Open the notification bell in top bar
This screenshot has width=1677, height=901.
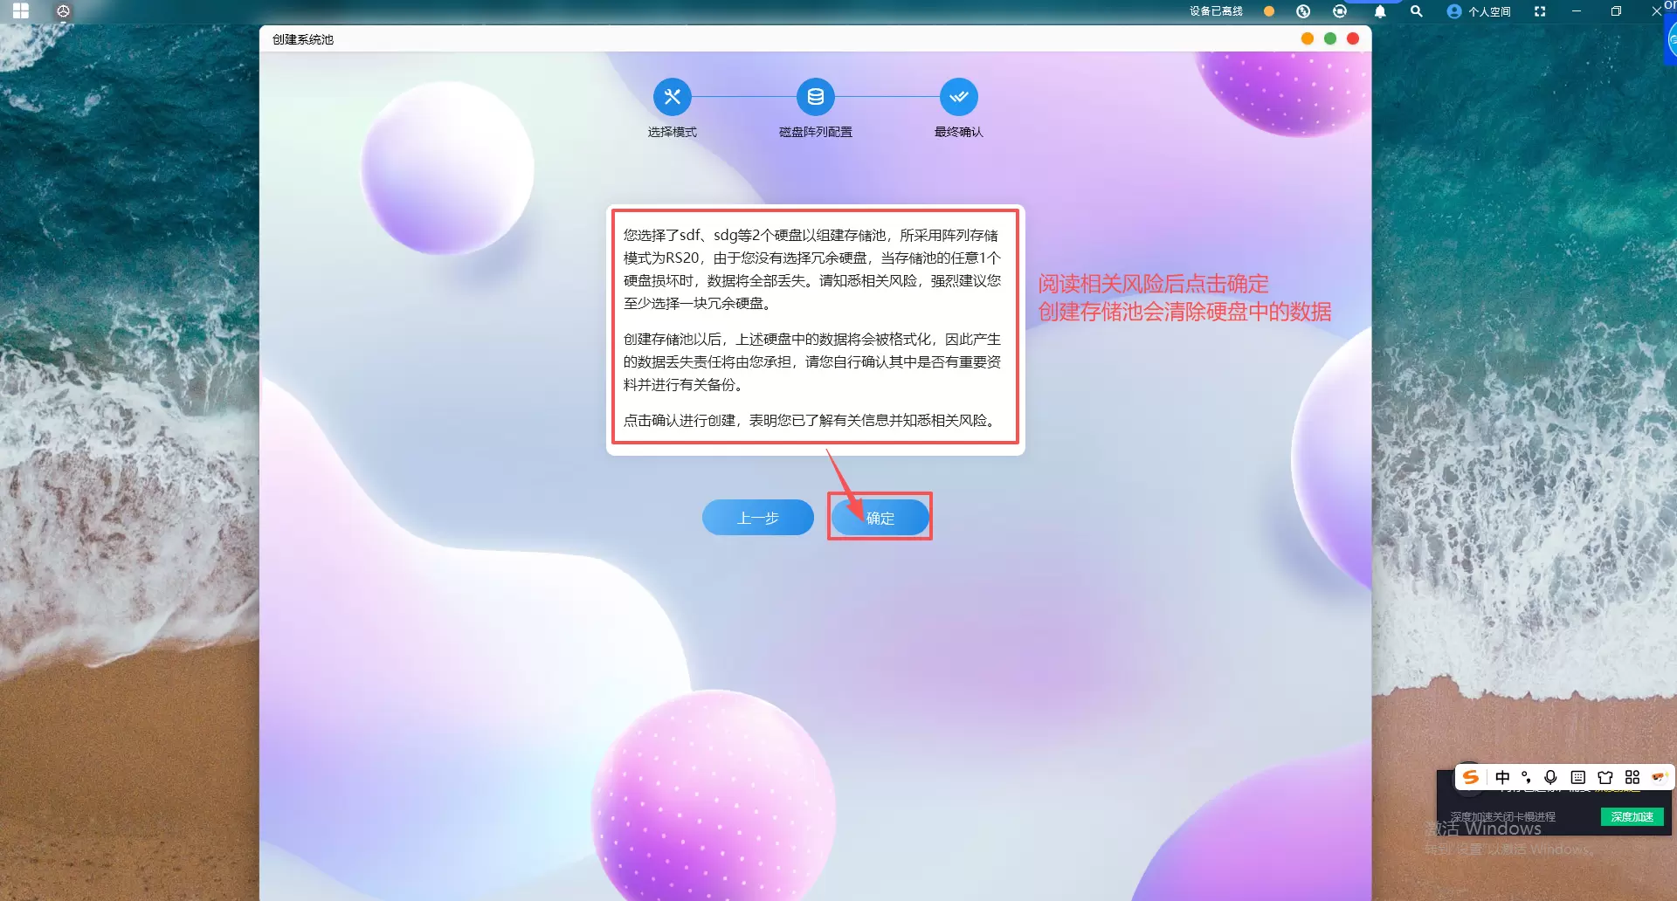1380,11
